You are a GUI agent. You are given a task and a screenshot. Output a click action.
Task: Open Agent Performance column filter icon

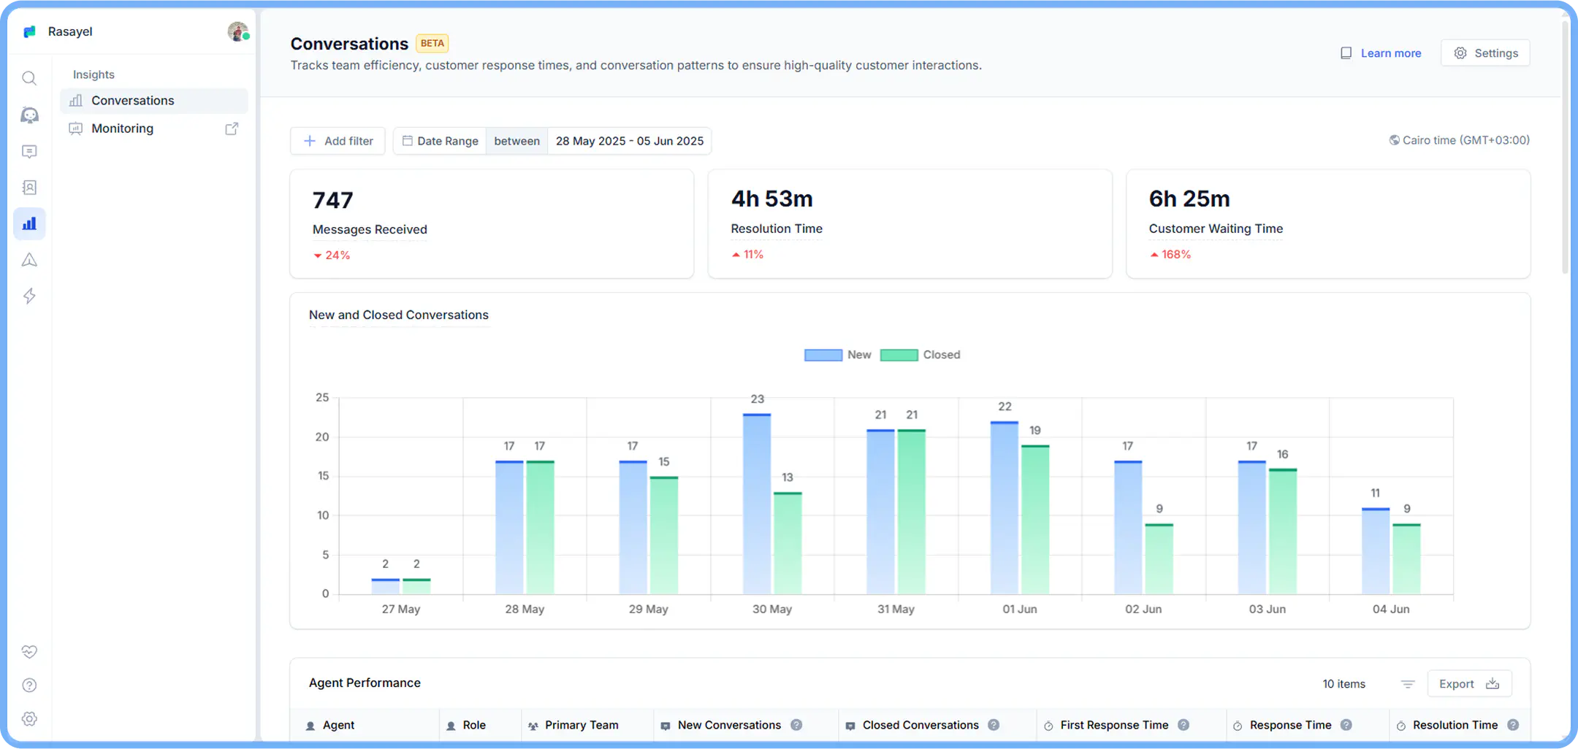point(1407,684)
